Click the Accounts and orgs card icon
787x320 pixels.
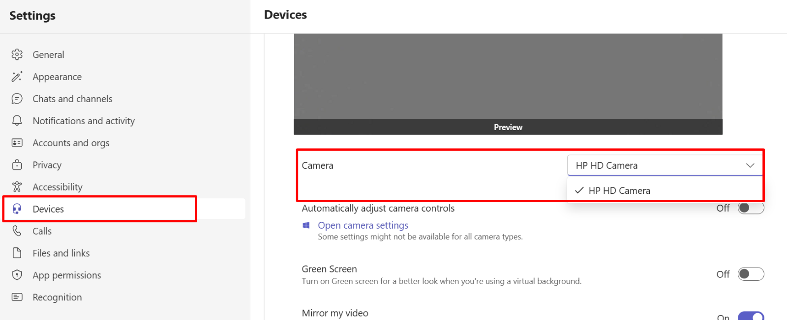pyautogui.click(x=17, y=143)
